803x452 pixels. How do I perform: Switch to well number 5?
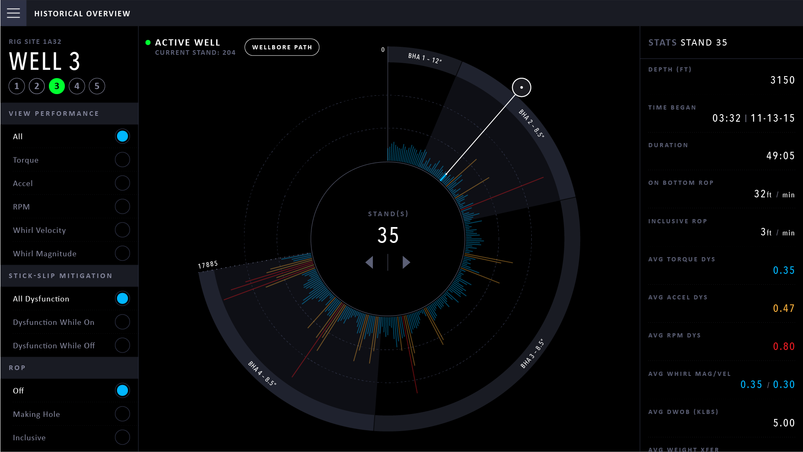97,86
